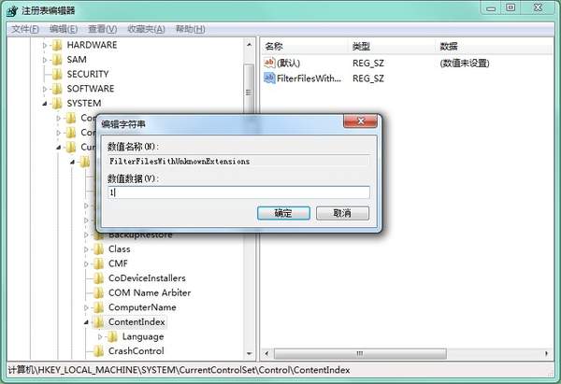This screenshot has width=561, height=384.
Task: Click the CrashControl folder icon
Action: point(98,351)
